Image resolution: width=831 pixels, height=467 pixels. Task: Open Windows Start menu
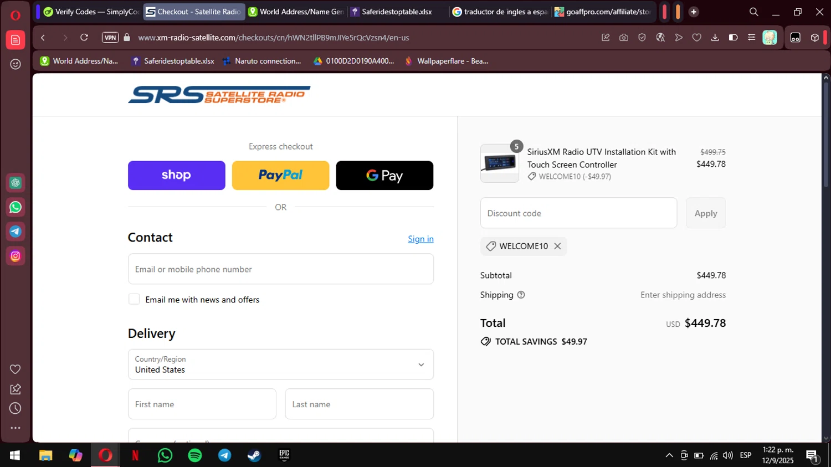tap(15, 455)
